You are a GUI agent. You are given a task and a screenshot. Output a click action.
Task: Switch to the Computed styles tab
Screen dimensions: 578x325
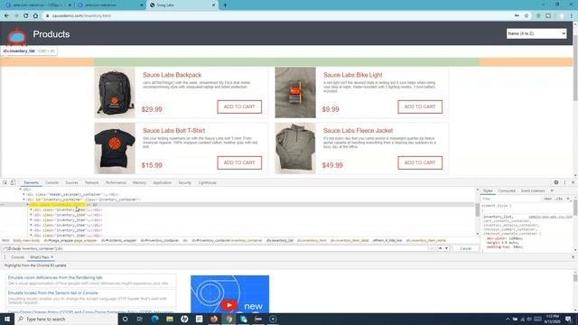[x=507, y=190]
